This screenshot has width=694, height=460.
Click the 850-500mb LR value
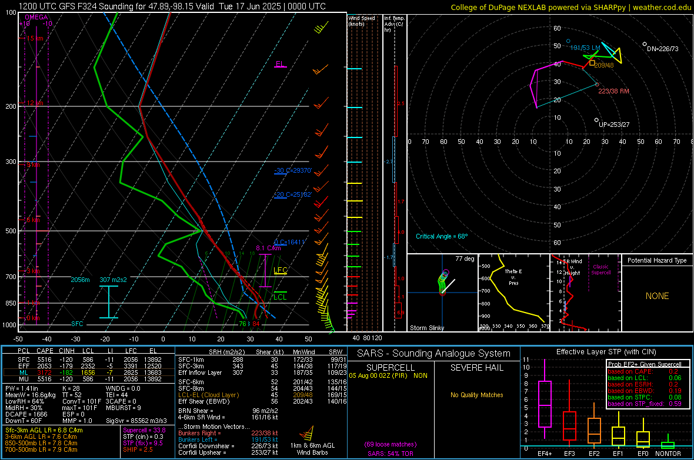[x=41, y=443]
